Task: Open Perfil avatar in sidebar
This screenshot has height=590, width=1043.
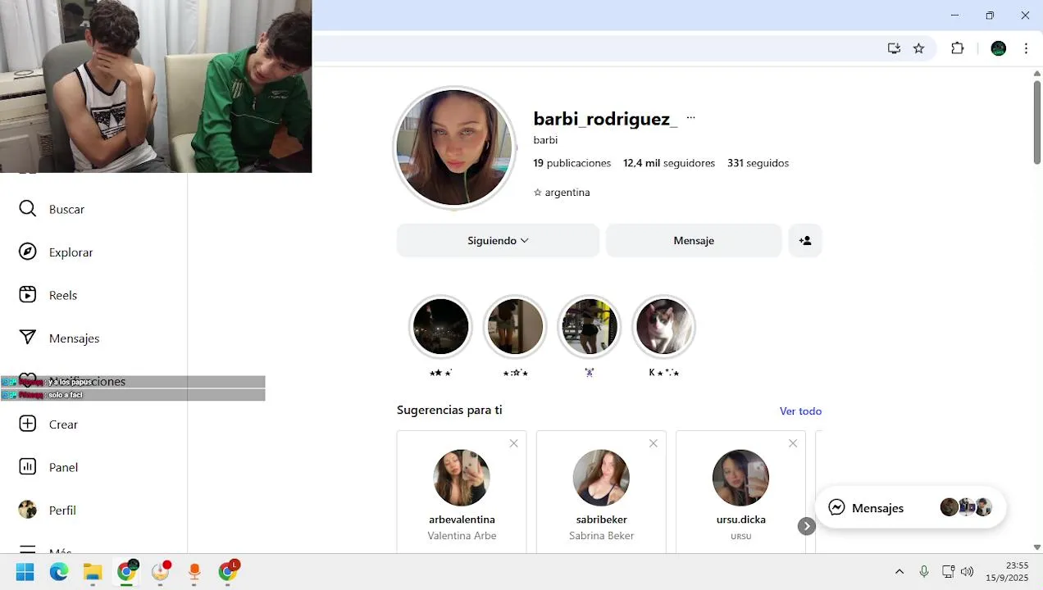Action: click(28, 510)
